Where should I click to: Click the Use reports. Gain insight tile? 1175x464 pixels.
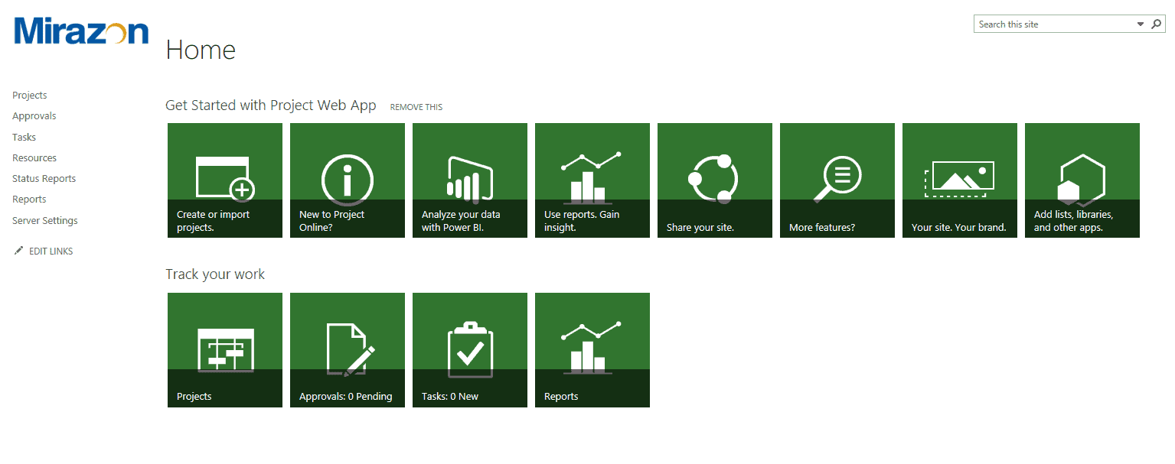592,180
